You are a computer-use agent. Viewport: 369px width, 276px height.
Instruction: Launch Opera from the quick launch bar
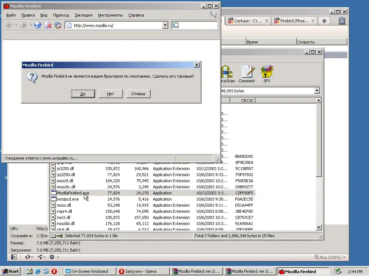coord(54,271)
